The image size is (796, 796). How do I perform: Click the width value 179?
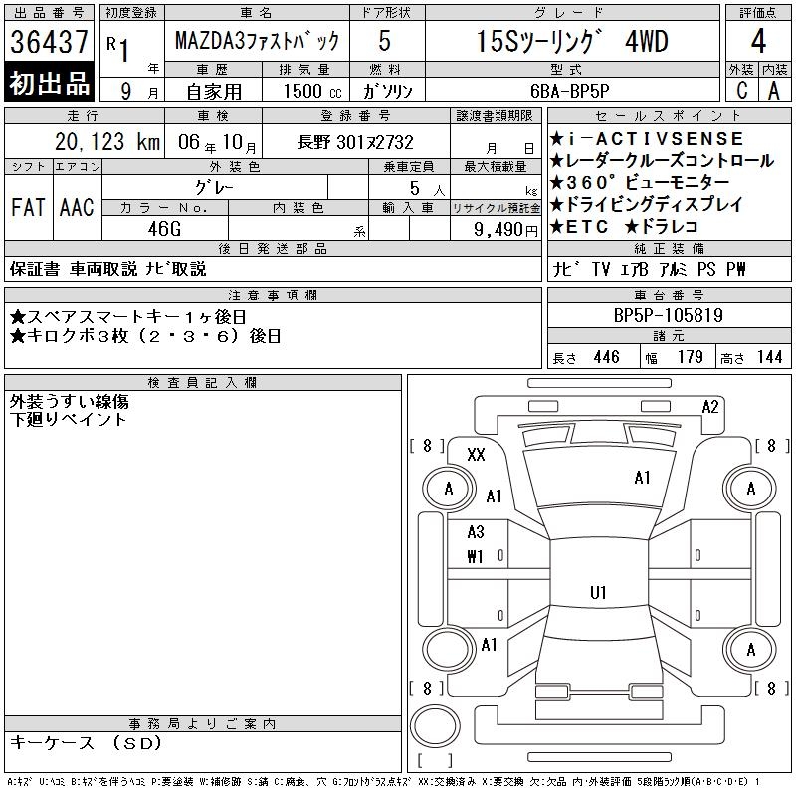click(690, 357)
